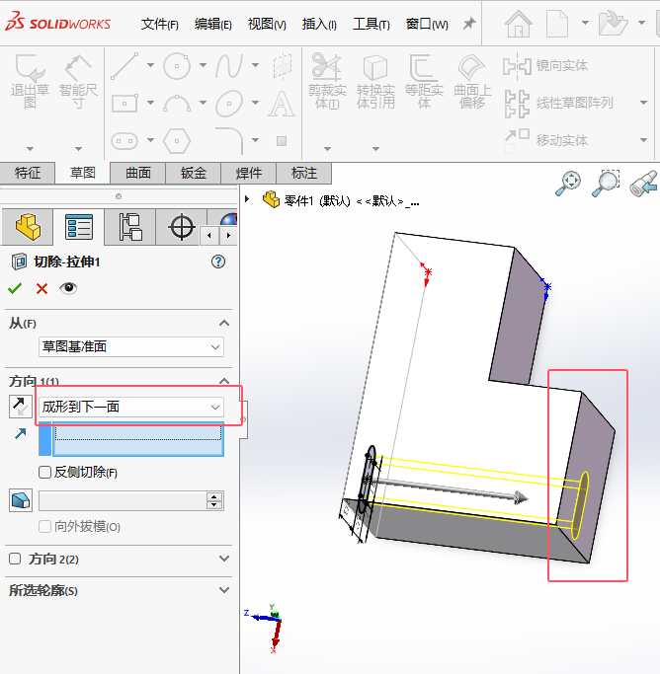Open the 草图基准面 From dropdown
660x674 pixels.
pos(131,347)
